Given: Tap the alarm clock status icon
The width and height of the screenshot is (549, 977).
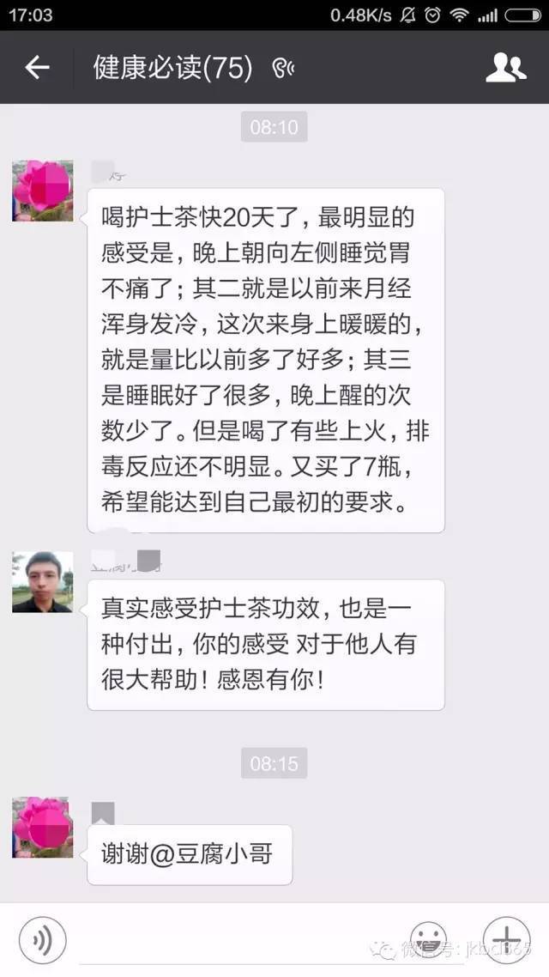Looking at the screenshot, I should (x=432, y=15).
